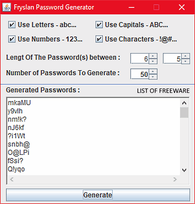Click the Generate button
The width and height of the screenshot is (195, 204).
(98, 195)
